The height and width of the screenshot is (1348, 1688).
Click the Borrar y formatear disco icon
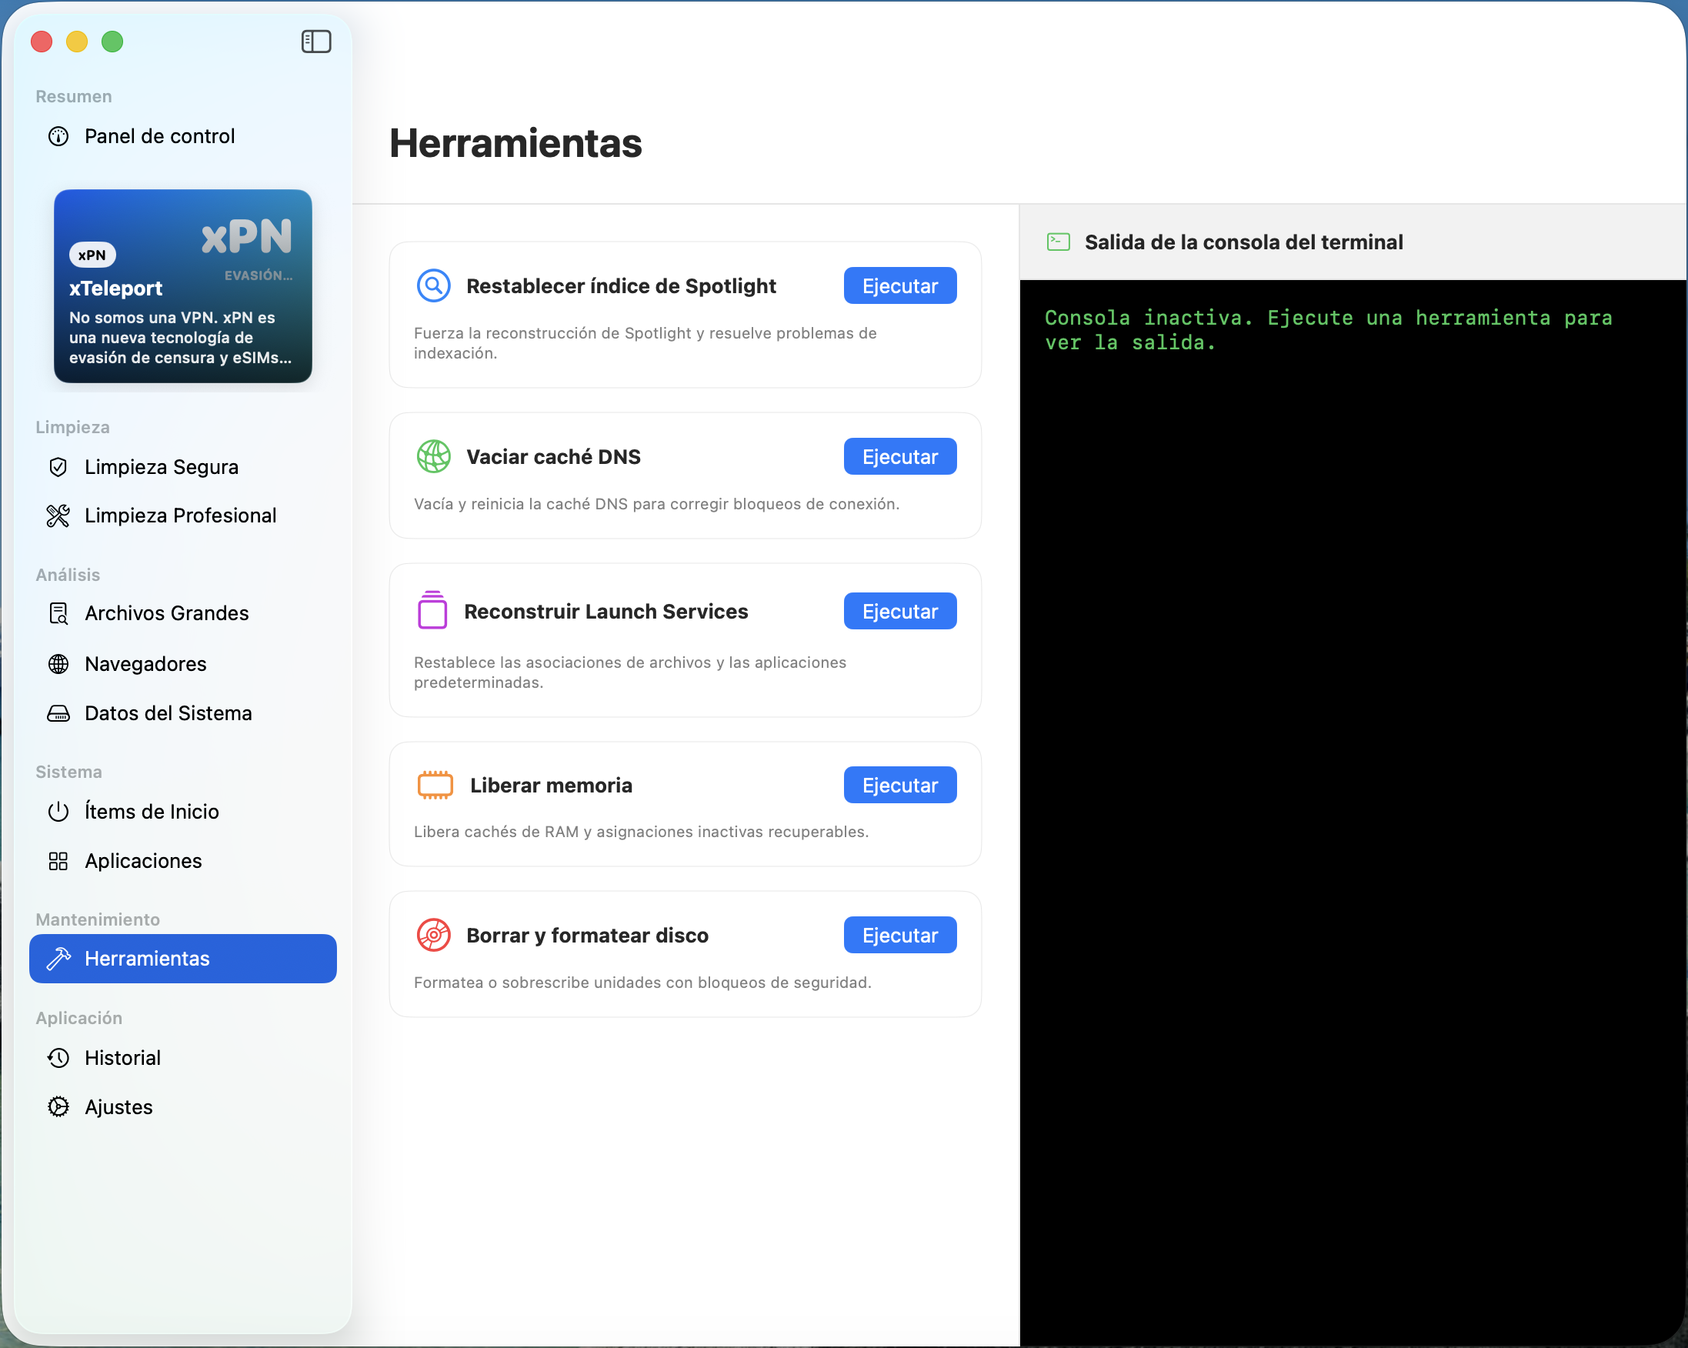point(434,936)
